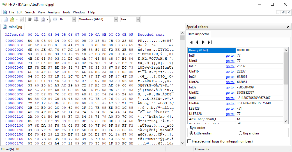Open the hex offset base dropdown
This screenshot has width=292, height=152.
138,19
